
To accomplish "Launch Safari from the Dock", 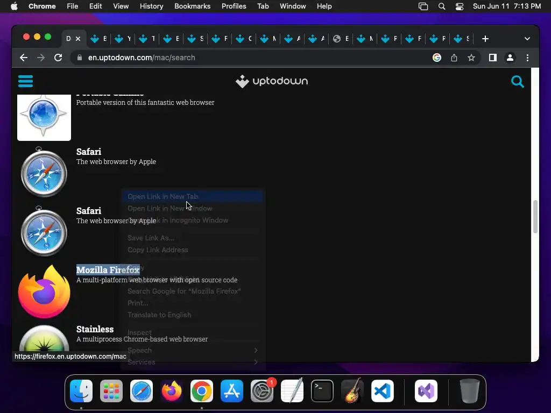I will coord(142,391).
